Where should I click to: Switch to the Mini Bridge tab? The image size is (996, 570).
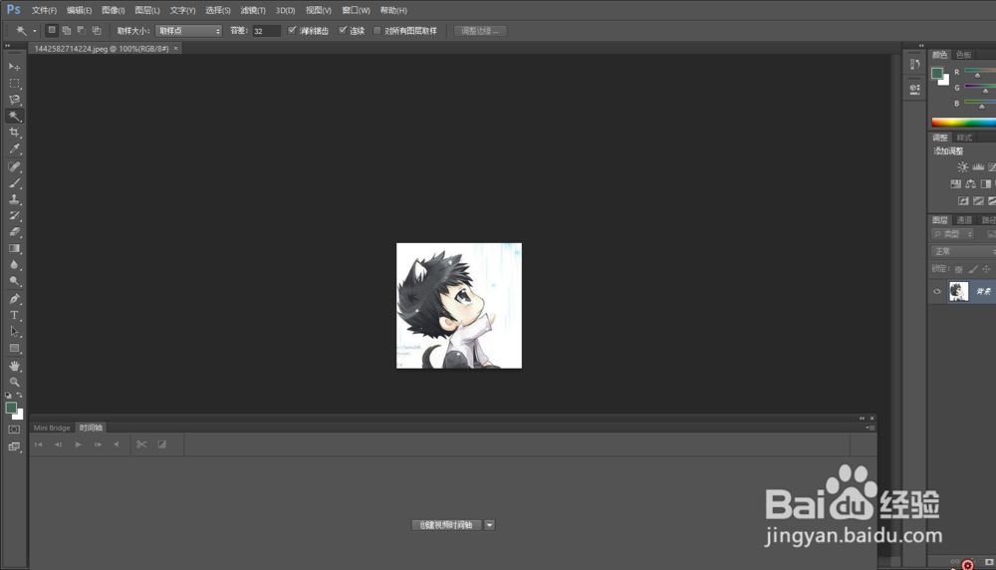click(x=52, y=427)
